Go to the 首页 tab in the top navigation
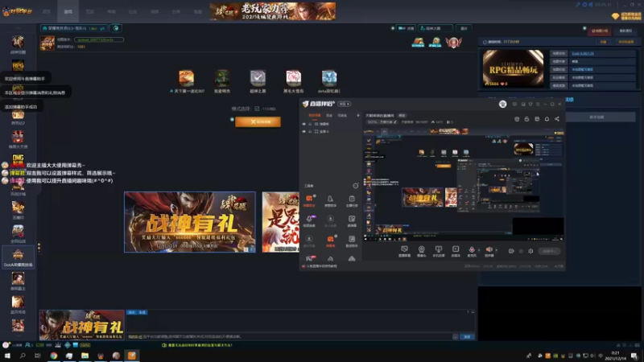644x362 pixels. (x=47, y=11)
